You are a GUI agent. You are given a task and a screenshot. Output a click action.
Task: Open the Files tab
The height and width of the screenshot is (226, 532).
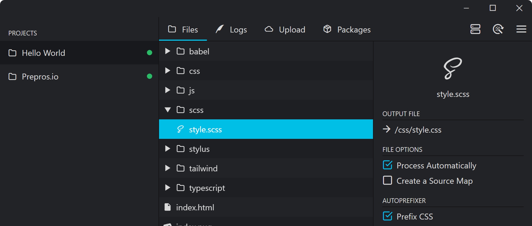pyautogui.click(x=183, y=30)
